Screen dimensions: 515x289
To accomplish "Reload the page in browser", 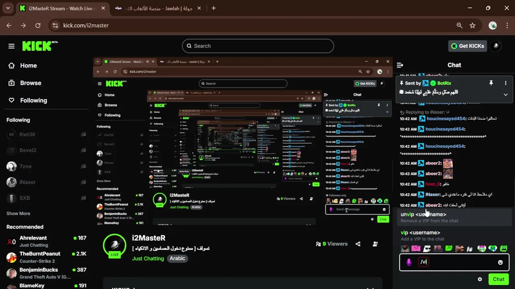I will click(38, 25).
